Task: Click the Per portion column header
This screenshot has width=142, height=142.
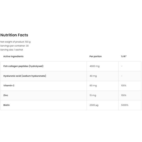Action: (95, 56)
